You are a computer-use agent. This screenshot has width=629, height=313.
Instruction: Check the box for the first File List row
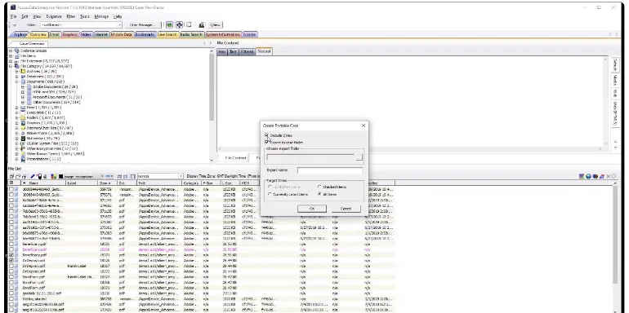coord(11,189)
